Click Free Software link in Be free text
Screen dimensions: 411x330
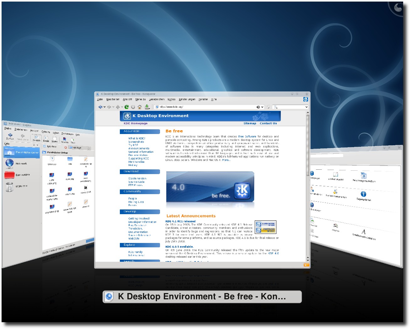(247, 137)
